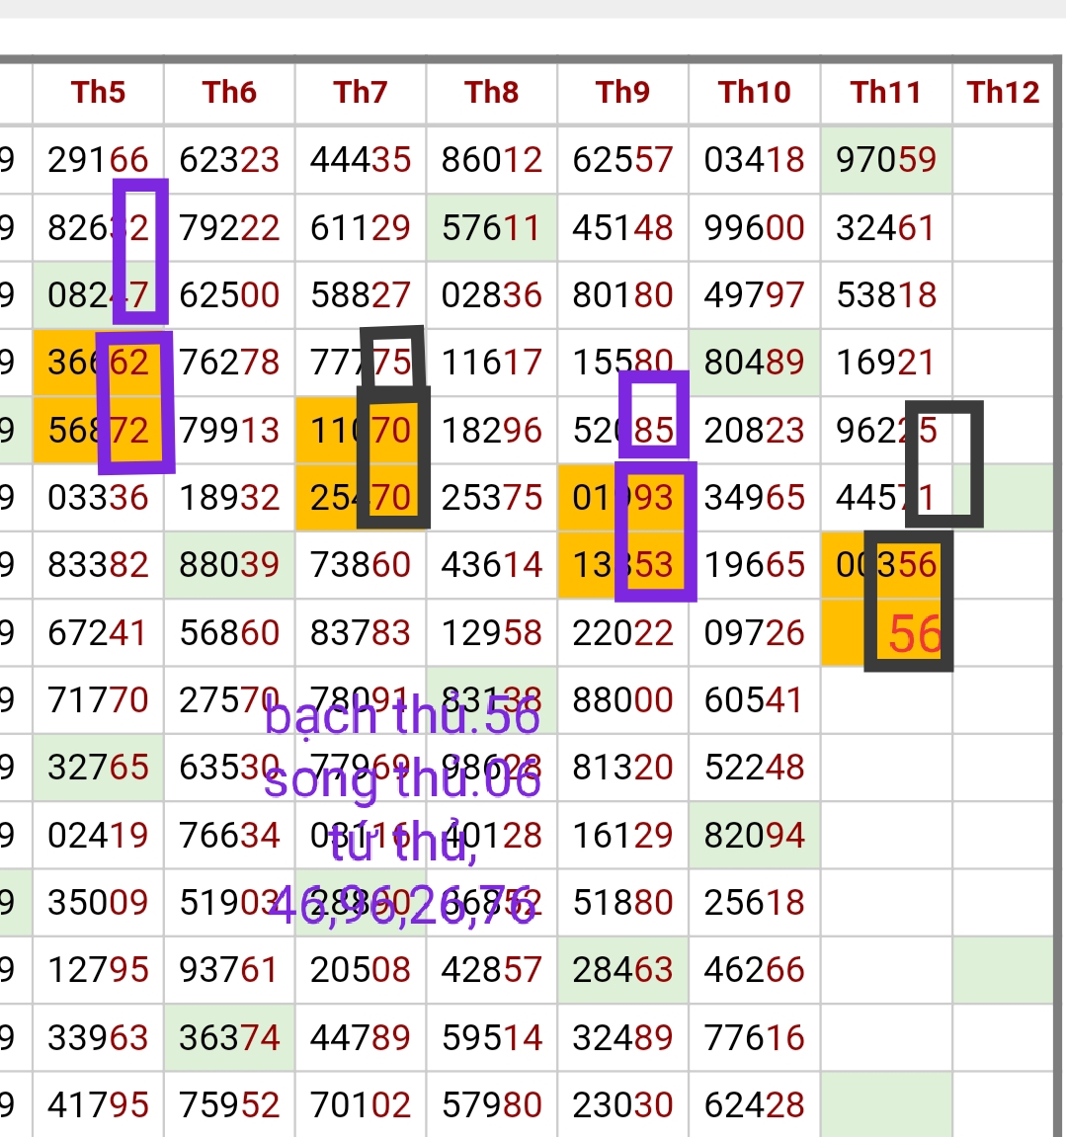Image resolution: width=1066 pixels, height=1137 pixels.
Task: Select the 88000 cell
Action: click(623, 700)
